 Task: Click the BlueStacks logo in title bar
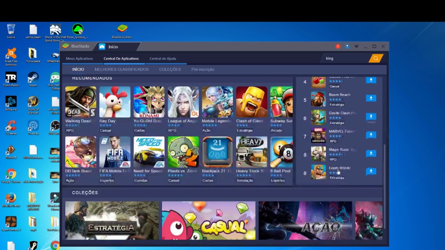65,46
